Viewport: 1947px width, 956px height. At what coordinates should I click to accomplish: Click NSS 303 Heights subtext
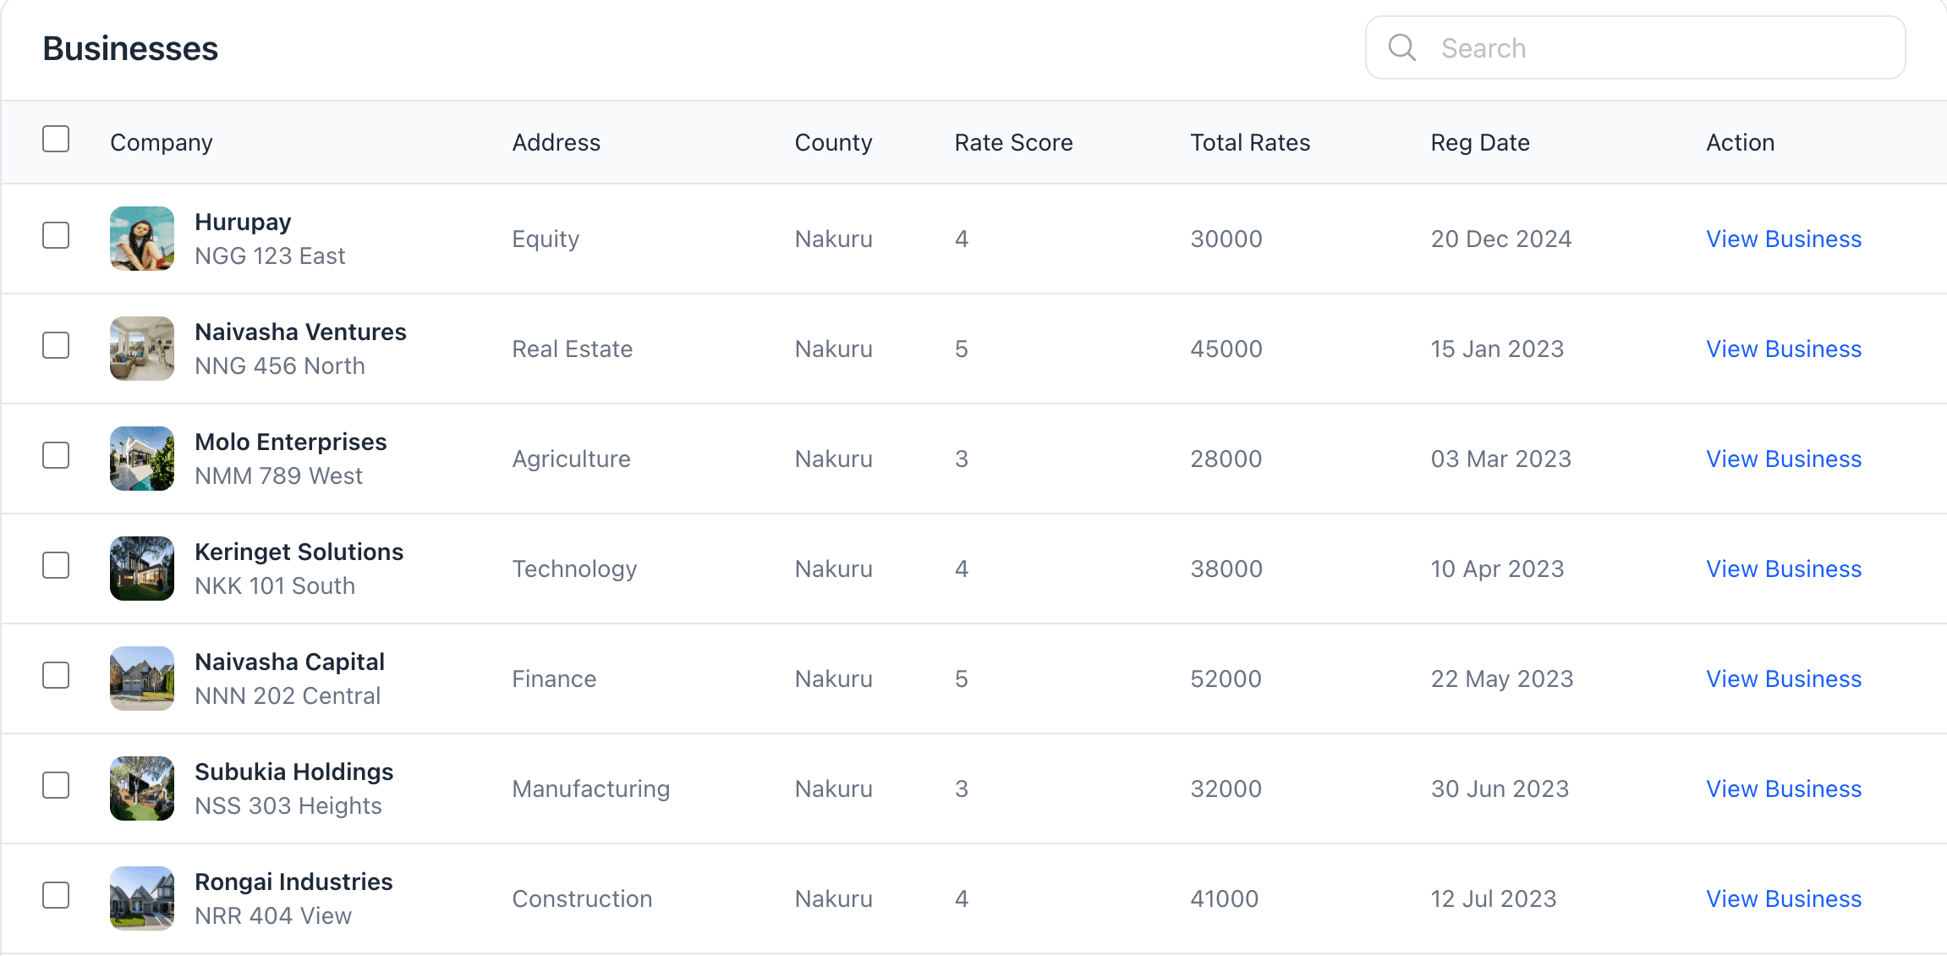(288, 806)
